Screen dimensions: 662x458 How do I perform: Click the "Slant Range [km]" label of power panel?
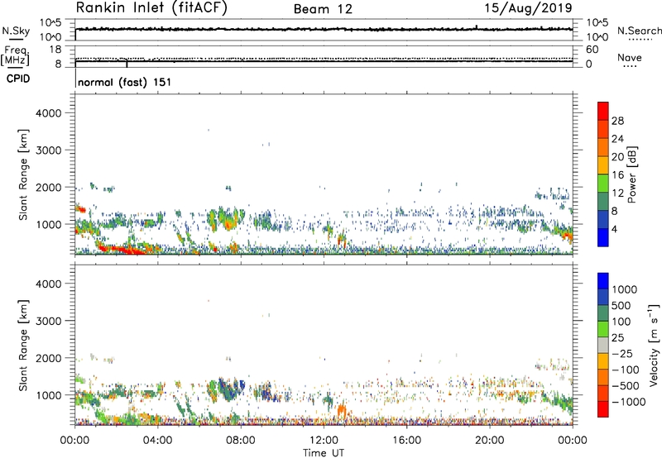click(23, 174)
